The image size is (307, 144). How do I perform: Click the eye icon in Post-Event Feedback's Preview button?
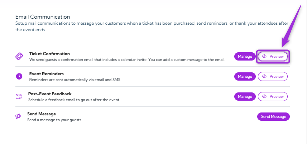264,97
